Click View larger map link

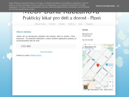(89, 49)
